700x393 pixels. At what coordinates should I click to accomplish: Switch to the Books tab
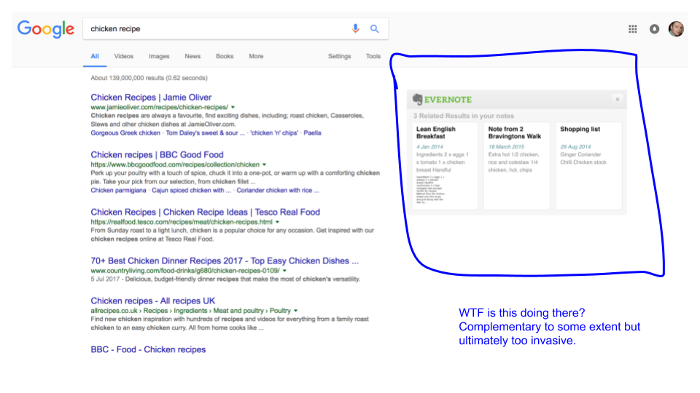click(x=225, y=56)
